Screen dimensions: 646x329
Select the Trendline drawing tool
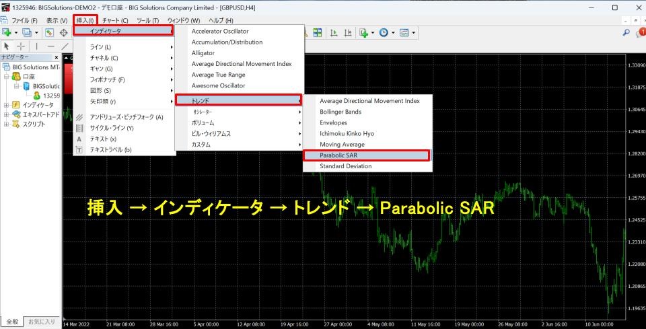(x=65, y=46)
